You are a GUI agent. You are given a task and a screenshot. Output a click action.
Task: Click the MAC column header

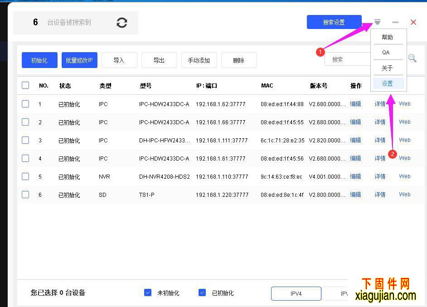pyautogui.click(x=267, y=86)
